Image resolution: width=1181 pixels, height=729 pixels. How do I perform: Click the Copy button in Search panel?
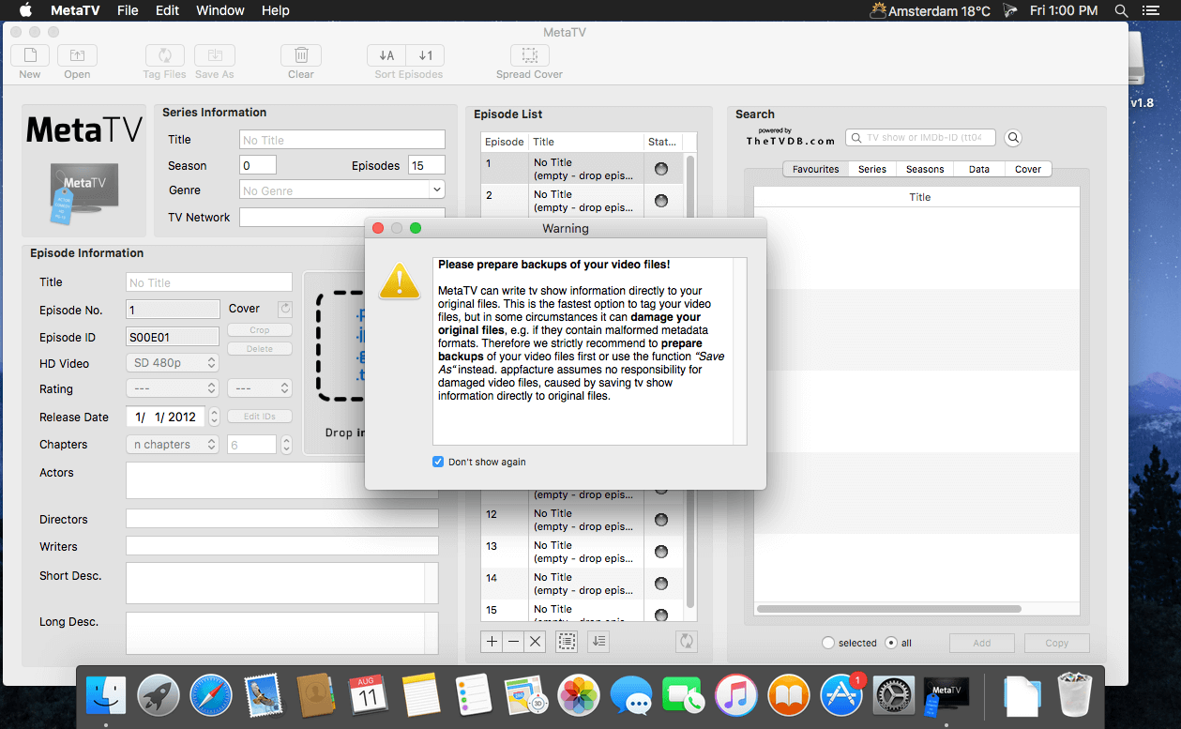click(1057, 643)
